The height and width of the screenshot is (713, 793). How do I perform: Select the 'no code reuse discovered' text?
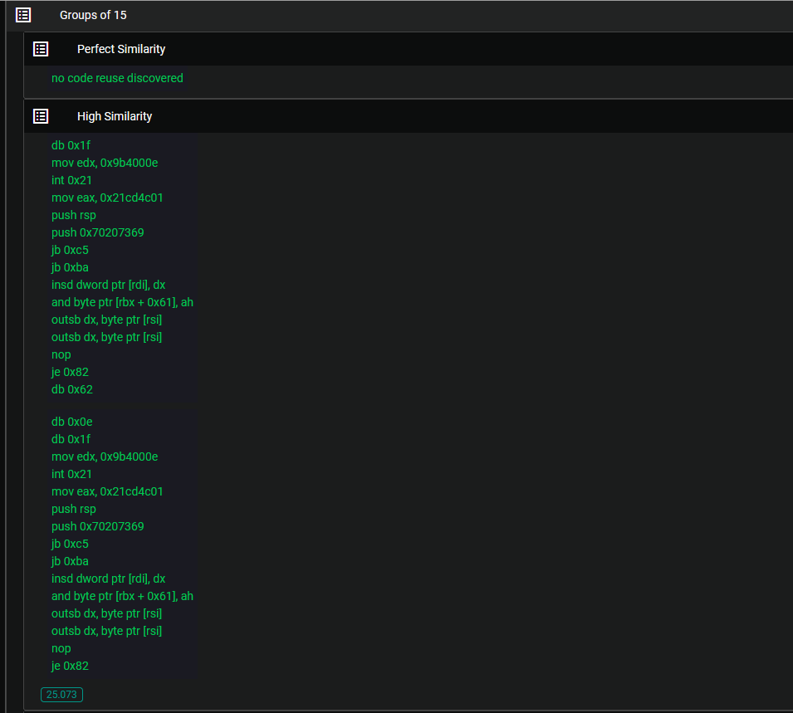[x=117, y=78]
